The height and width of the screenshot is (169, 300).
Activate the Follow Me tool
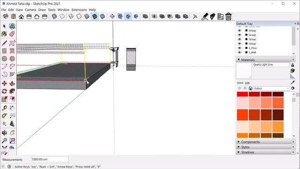[12, 92]
